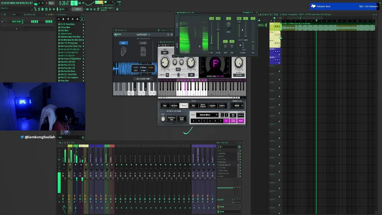The width and height of the screenshot is (382, 215).
Task: Click the Stop button in FL transport
Action: tap(43, 3)
